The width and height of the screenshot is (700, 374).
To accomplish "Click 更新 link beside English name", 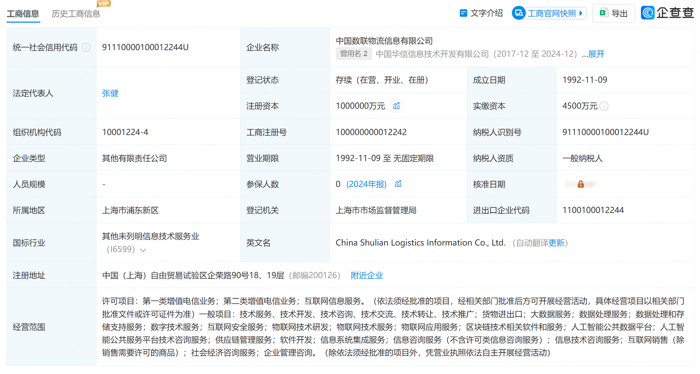I will tap(556, 243).
